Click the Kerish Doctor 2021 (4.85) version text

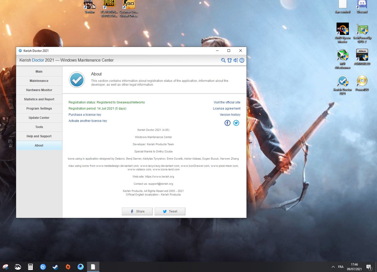tap(153, 130)
